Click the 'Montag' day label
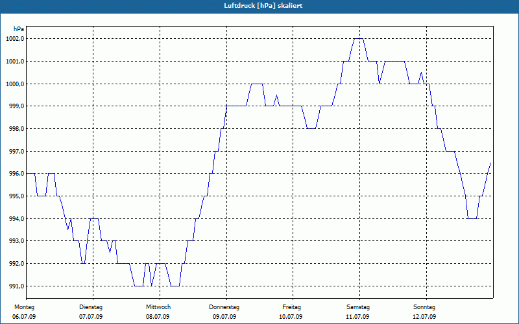Viewport: 519px width, 324px height. 24,307
